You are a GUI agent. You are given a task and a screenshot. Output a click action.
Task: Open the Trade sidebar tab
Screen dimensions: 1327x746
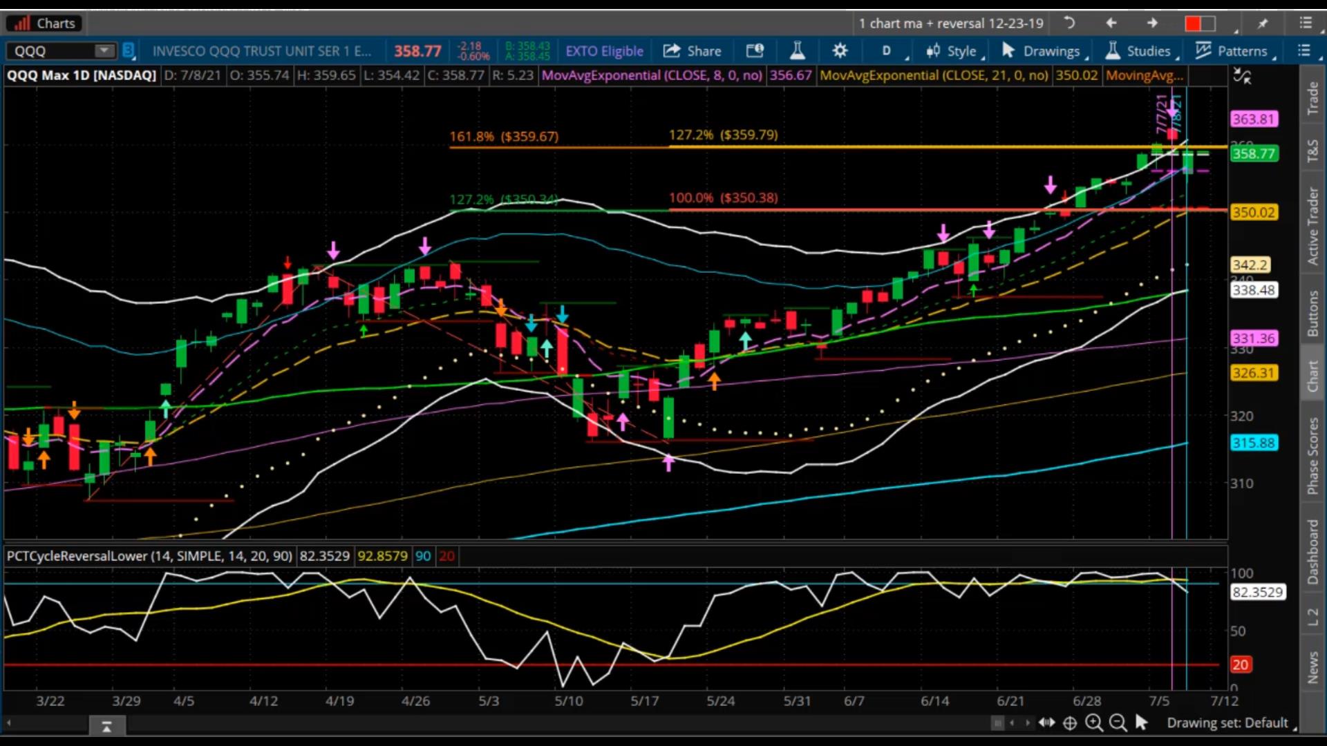tap(1313, 98)
